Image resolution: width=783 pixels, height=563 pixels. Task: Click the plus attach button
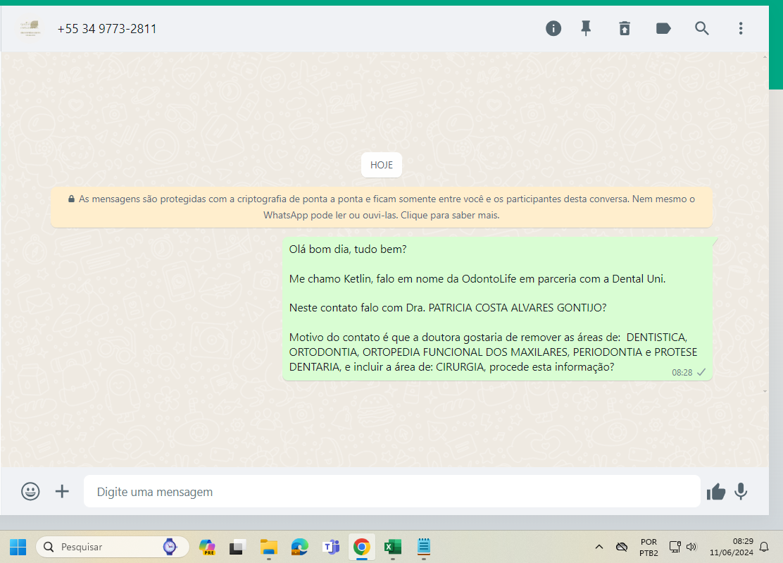[x=62, y=492]
